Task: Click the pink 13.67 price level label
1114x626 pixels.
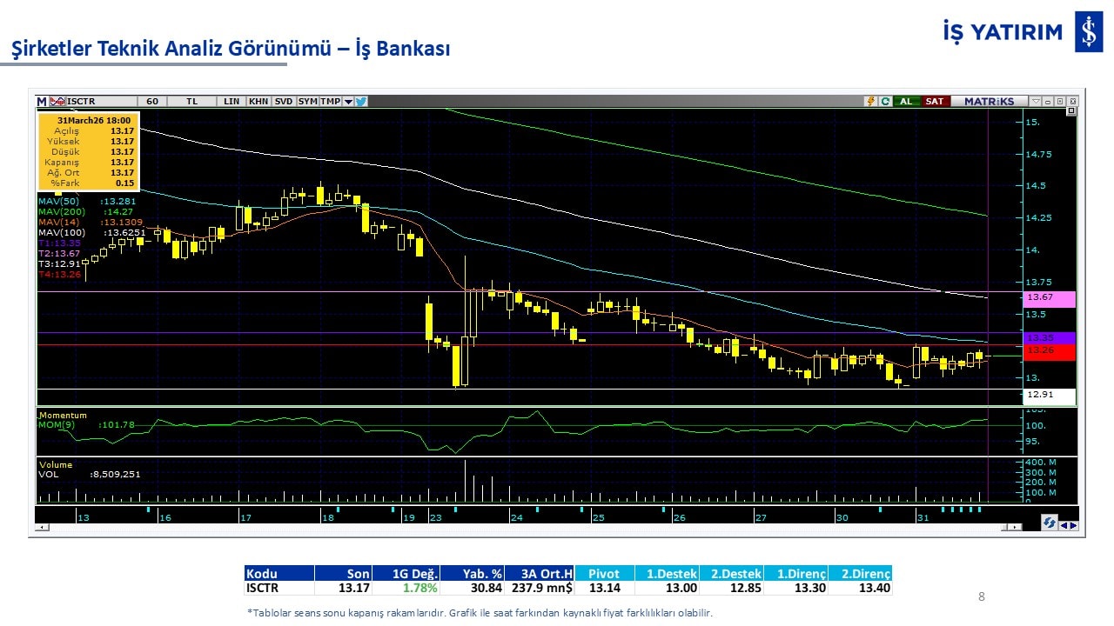Action: coord(1050,298)
